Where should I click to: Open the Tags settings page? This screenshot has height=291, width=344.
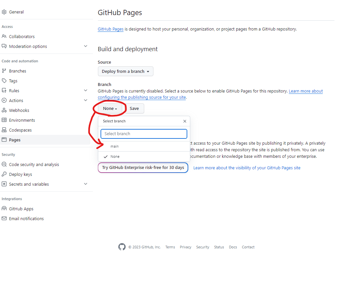coord(13,81)
